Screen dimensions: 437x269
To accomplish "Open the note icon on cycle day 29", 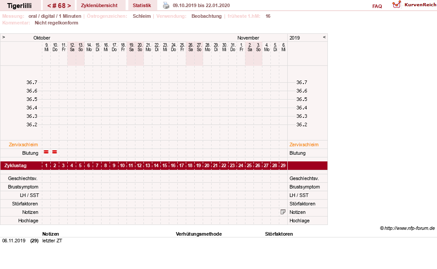I will point(283,212).
